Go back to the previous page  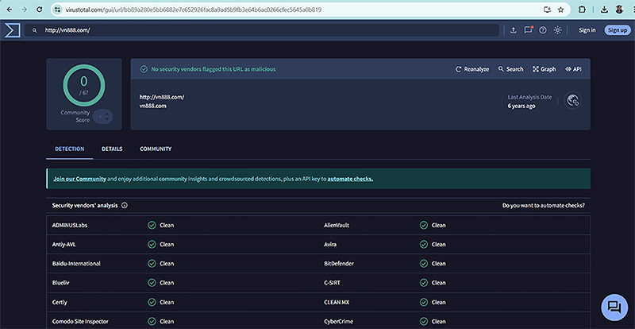pyautogui.click(x=10, y=10)
